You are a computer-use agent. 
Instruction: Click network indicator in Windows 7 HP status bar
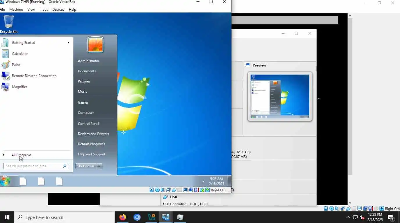point(169,190)
